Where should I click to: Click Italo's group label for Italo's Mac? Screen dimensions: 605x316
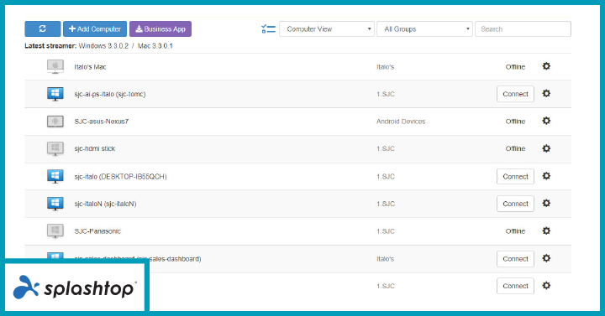coord(386,67)
